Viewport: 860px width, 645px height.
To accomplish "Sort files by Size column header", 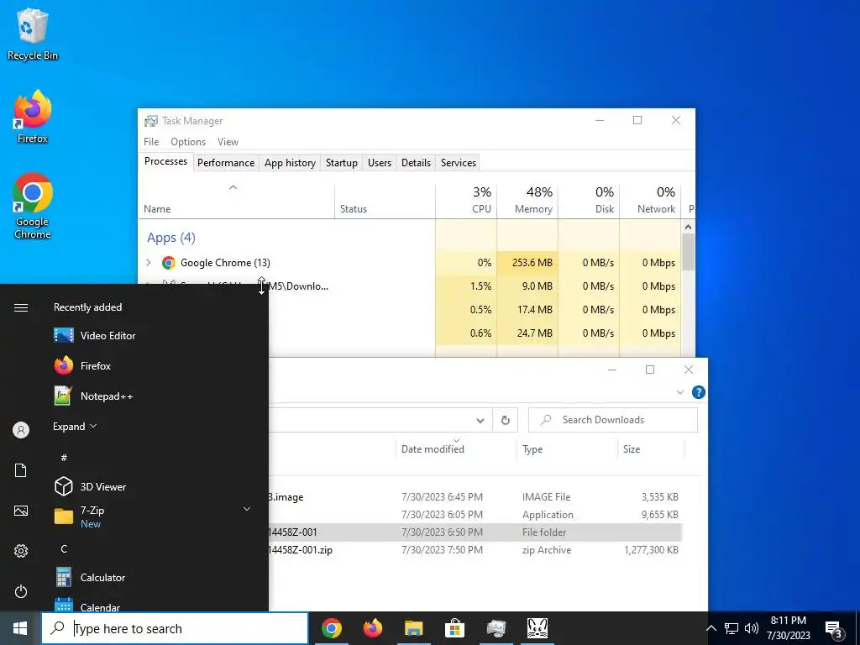I will 651,449.
